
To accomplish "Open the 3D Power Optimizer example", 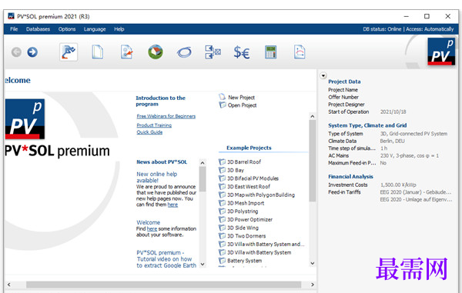I will click(249, 219).
